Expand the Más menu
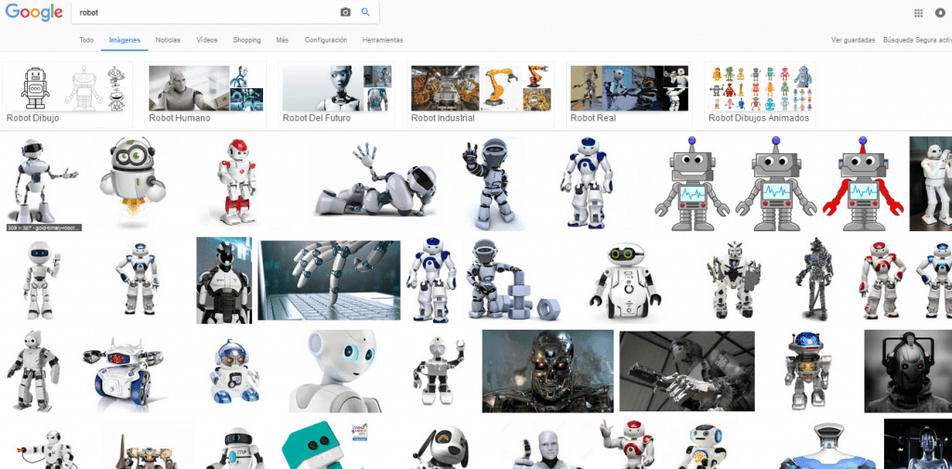The width and height of the screenshot is (952, 469). (282, 40)
